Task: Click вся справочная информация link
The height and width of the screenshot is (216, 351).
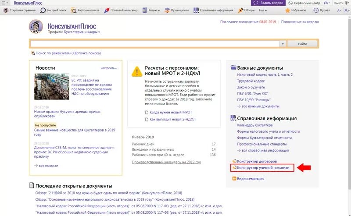Action: coord(263,150)
